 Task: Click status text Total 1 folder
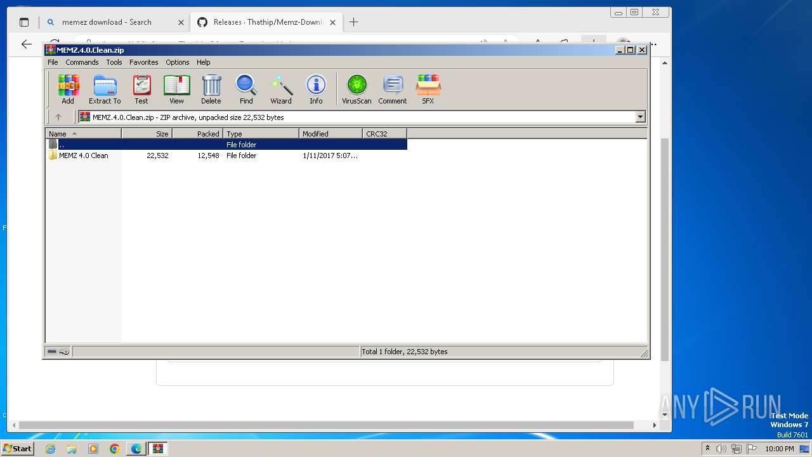(x=405, y=352)
